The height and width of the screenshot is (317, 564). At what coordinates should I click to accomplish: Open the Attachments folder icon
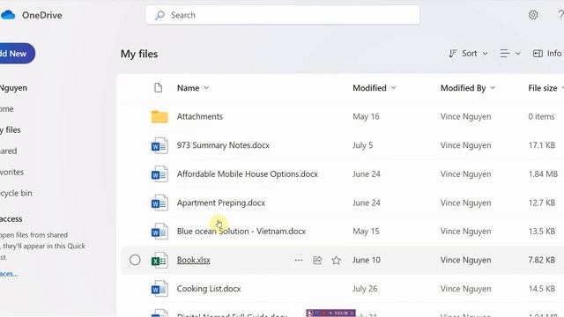click(160, 116)
